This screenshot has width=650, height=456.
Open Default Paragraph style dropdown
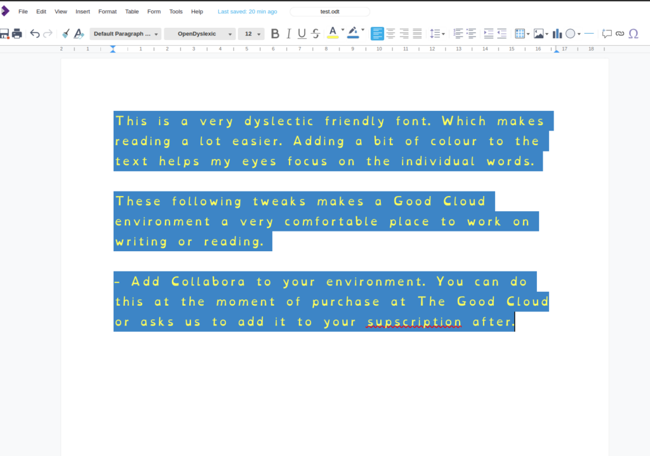click(126, 34)
